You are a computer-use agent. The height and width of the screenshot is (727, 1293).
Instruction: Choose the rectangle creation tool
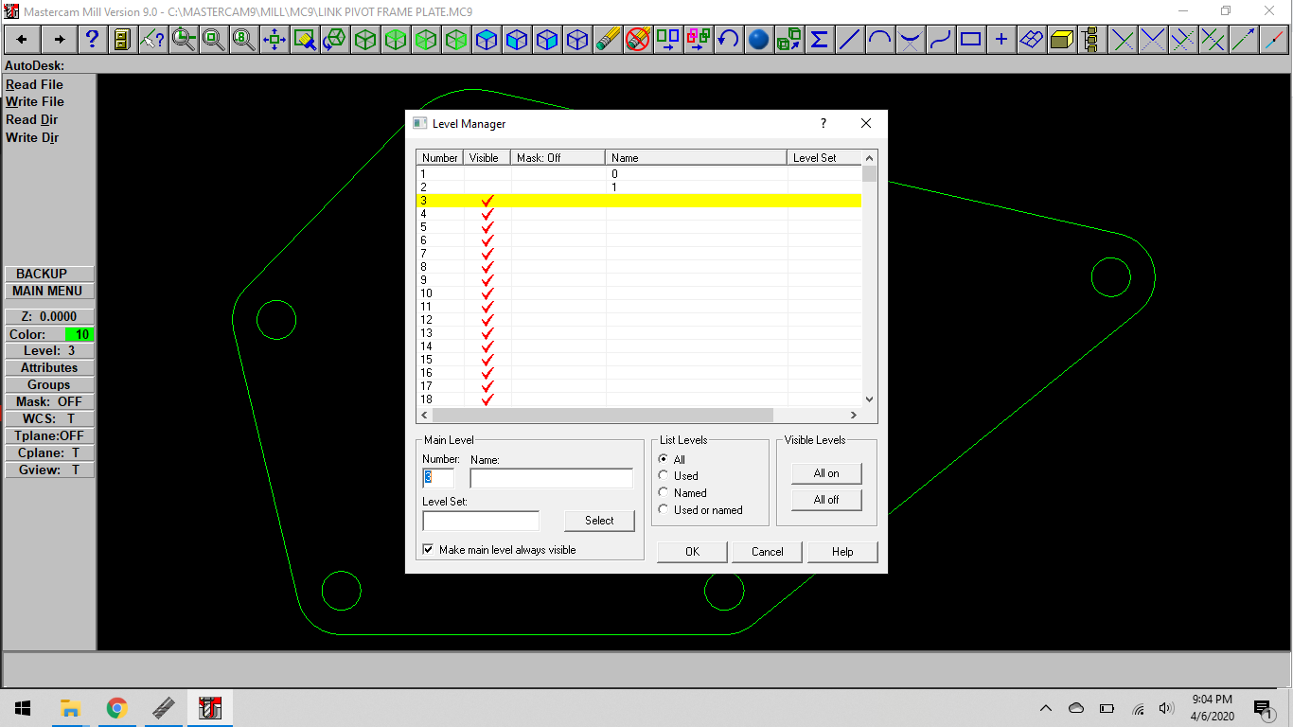(970, 40)
